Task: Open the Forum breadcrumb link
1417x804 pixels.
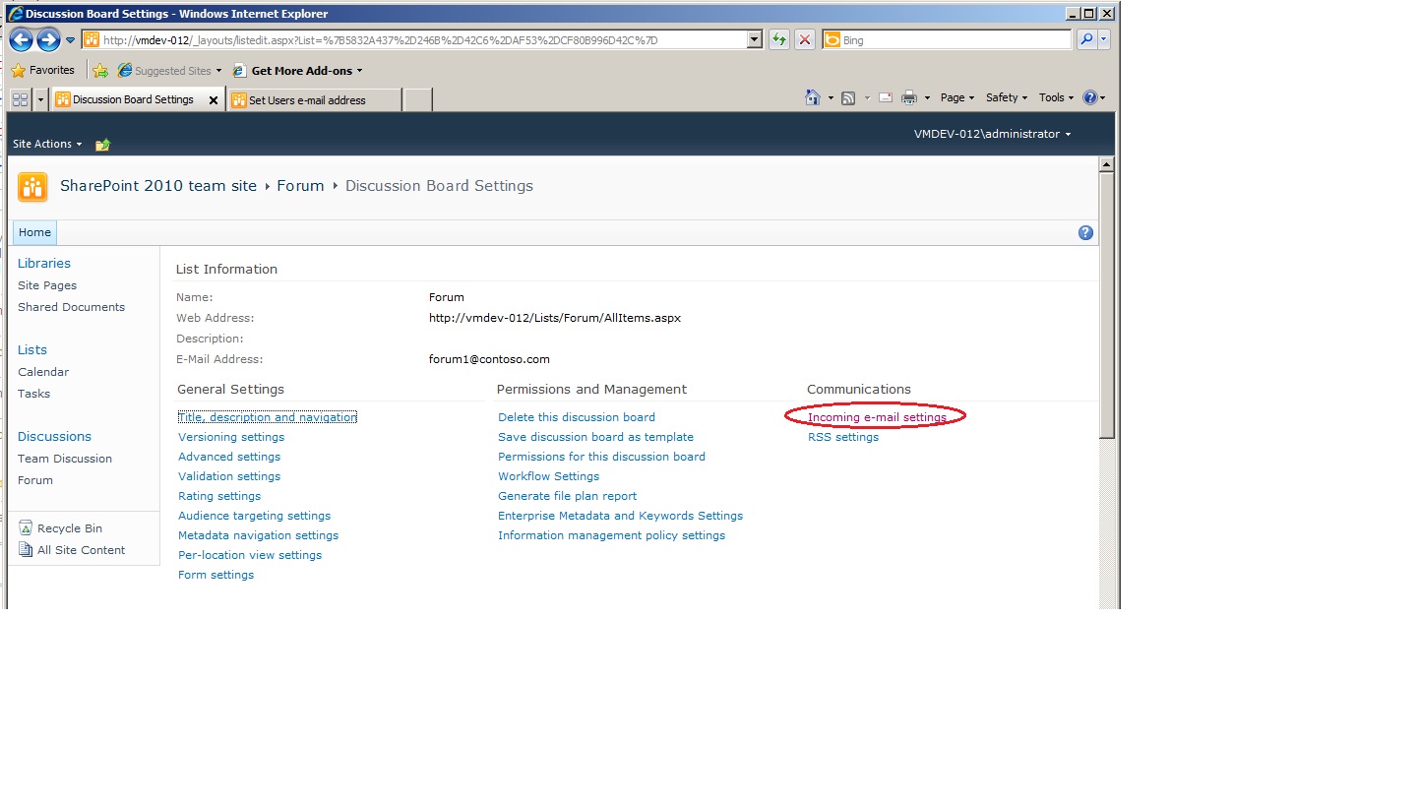Action: tap(300, 186)
